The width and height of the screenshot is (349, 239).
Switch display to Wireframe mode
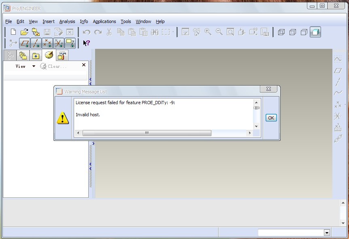pyautogui.click(x=281, y=32)
